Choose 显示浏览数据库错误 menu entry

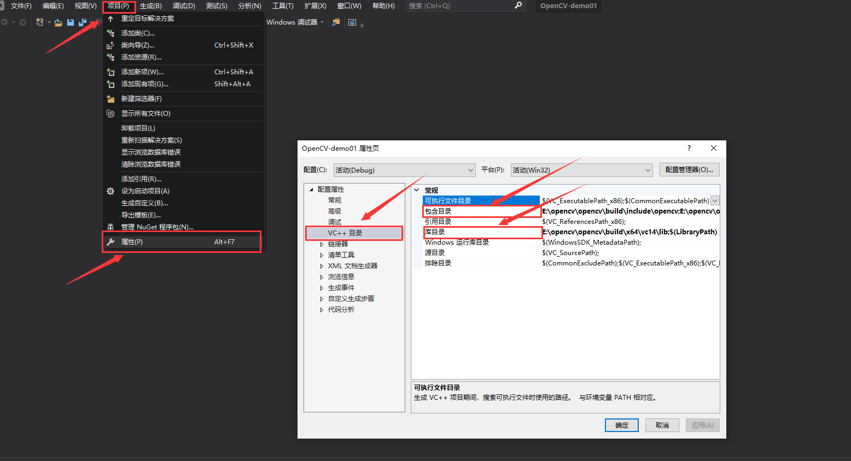183,152
